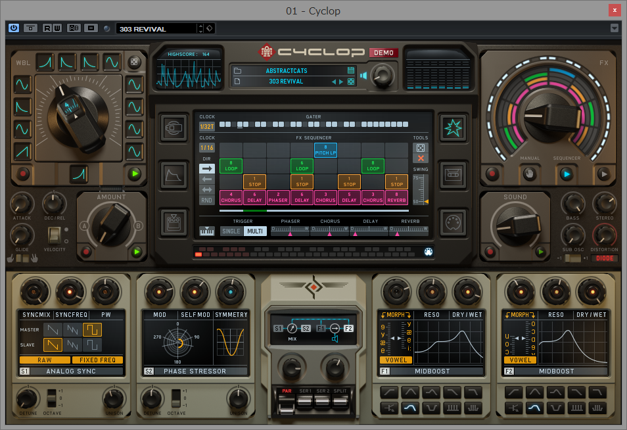Select the SER 2 routing switch
627x430 pixels.
pos(322,400)
